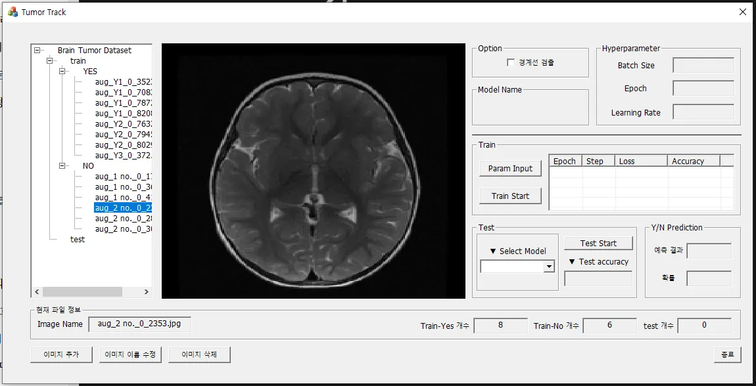Select the train tree node label
Screen dimensions: 756x386
[78, 60]
